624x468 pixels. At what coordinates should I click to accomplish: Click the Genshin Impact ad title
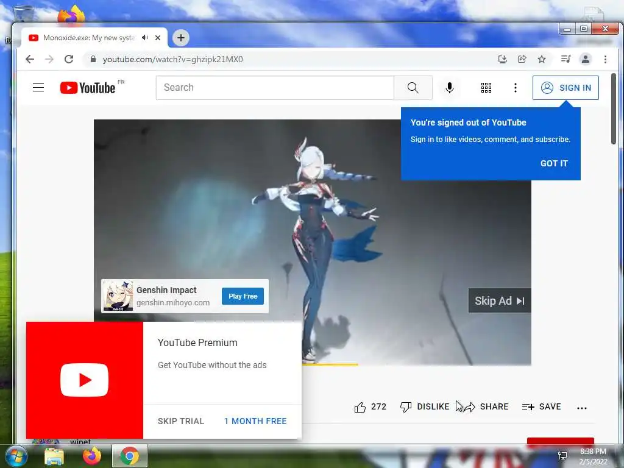pos(166,290)
